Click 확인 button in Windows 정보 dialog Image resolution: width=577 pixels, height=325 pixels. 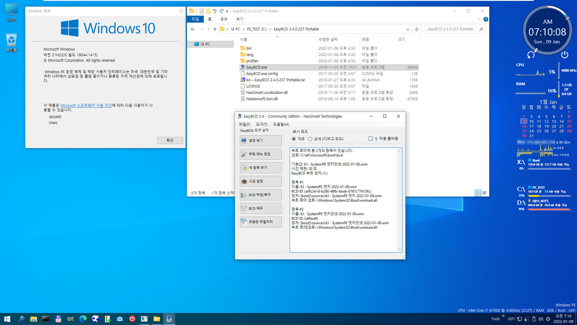tap(170, 140)
